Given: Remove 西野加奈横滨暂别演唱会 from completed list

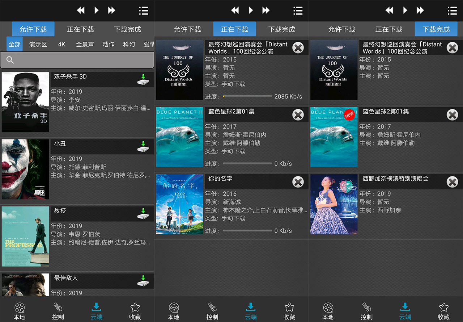Looking at the screenshot, I should pyautogui.click(x=452, y=182).
